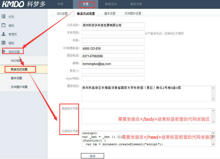Select the 联系方式设置 tab
Image resolution: width=220 pixels, height=159 pixels.
[x=86, y=14]
